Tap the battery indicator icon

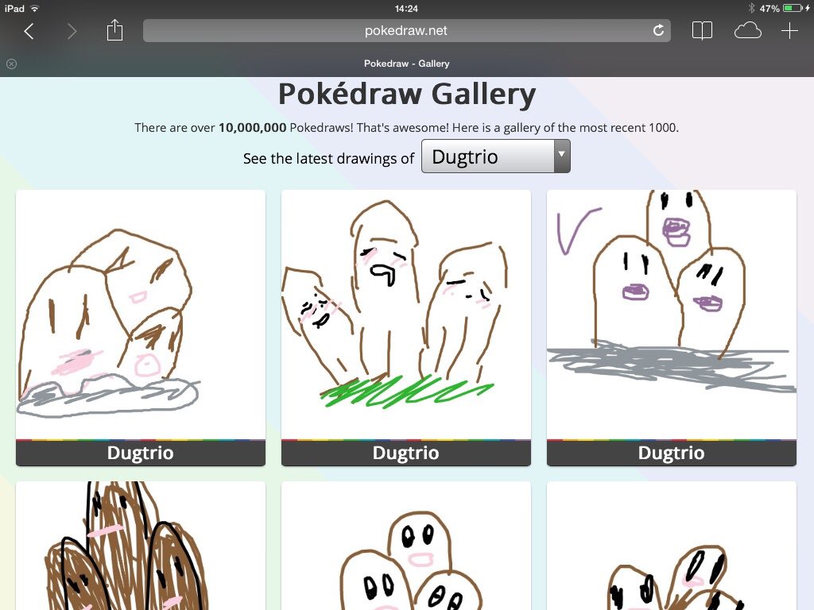(x=793, y=8)
